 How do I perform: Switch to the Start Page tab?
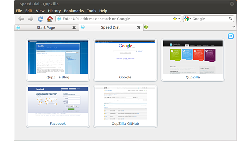(46, 27)
